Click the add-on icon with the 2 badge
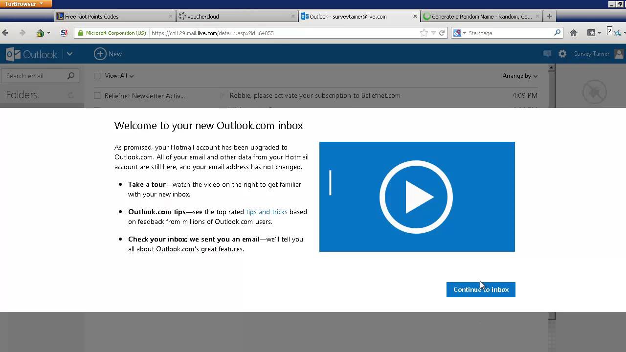626x352 pixels. click(x=613, y=32)
